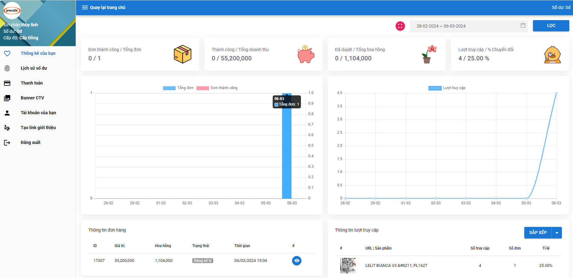Open Tạo link giới thiệu menu item
Screen dimensions: 573x278
pos(38,128)
